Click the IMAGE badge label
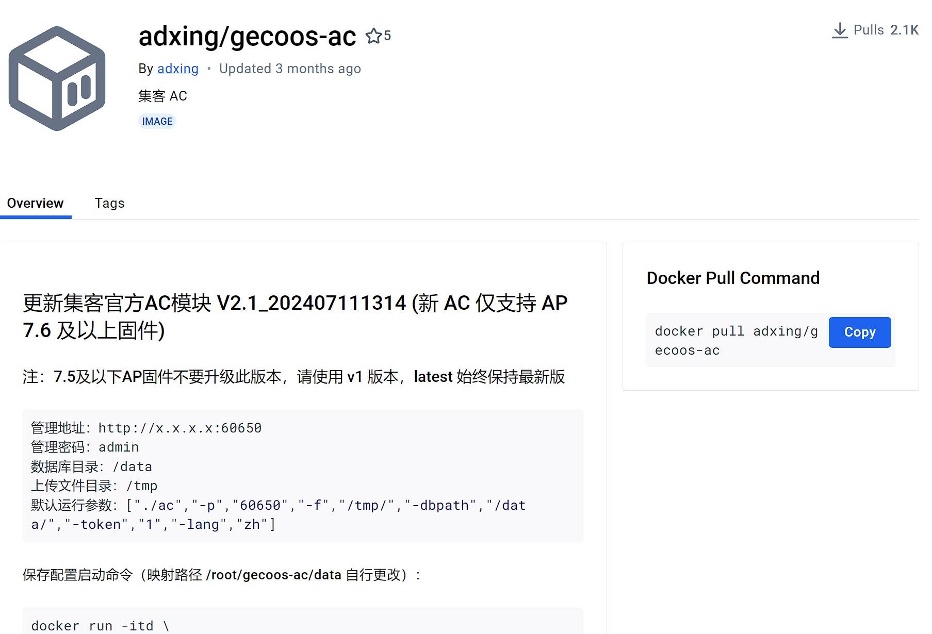Screen dimensions: 932x634 tap(157, 121)
